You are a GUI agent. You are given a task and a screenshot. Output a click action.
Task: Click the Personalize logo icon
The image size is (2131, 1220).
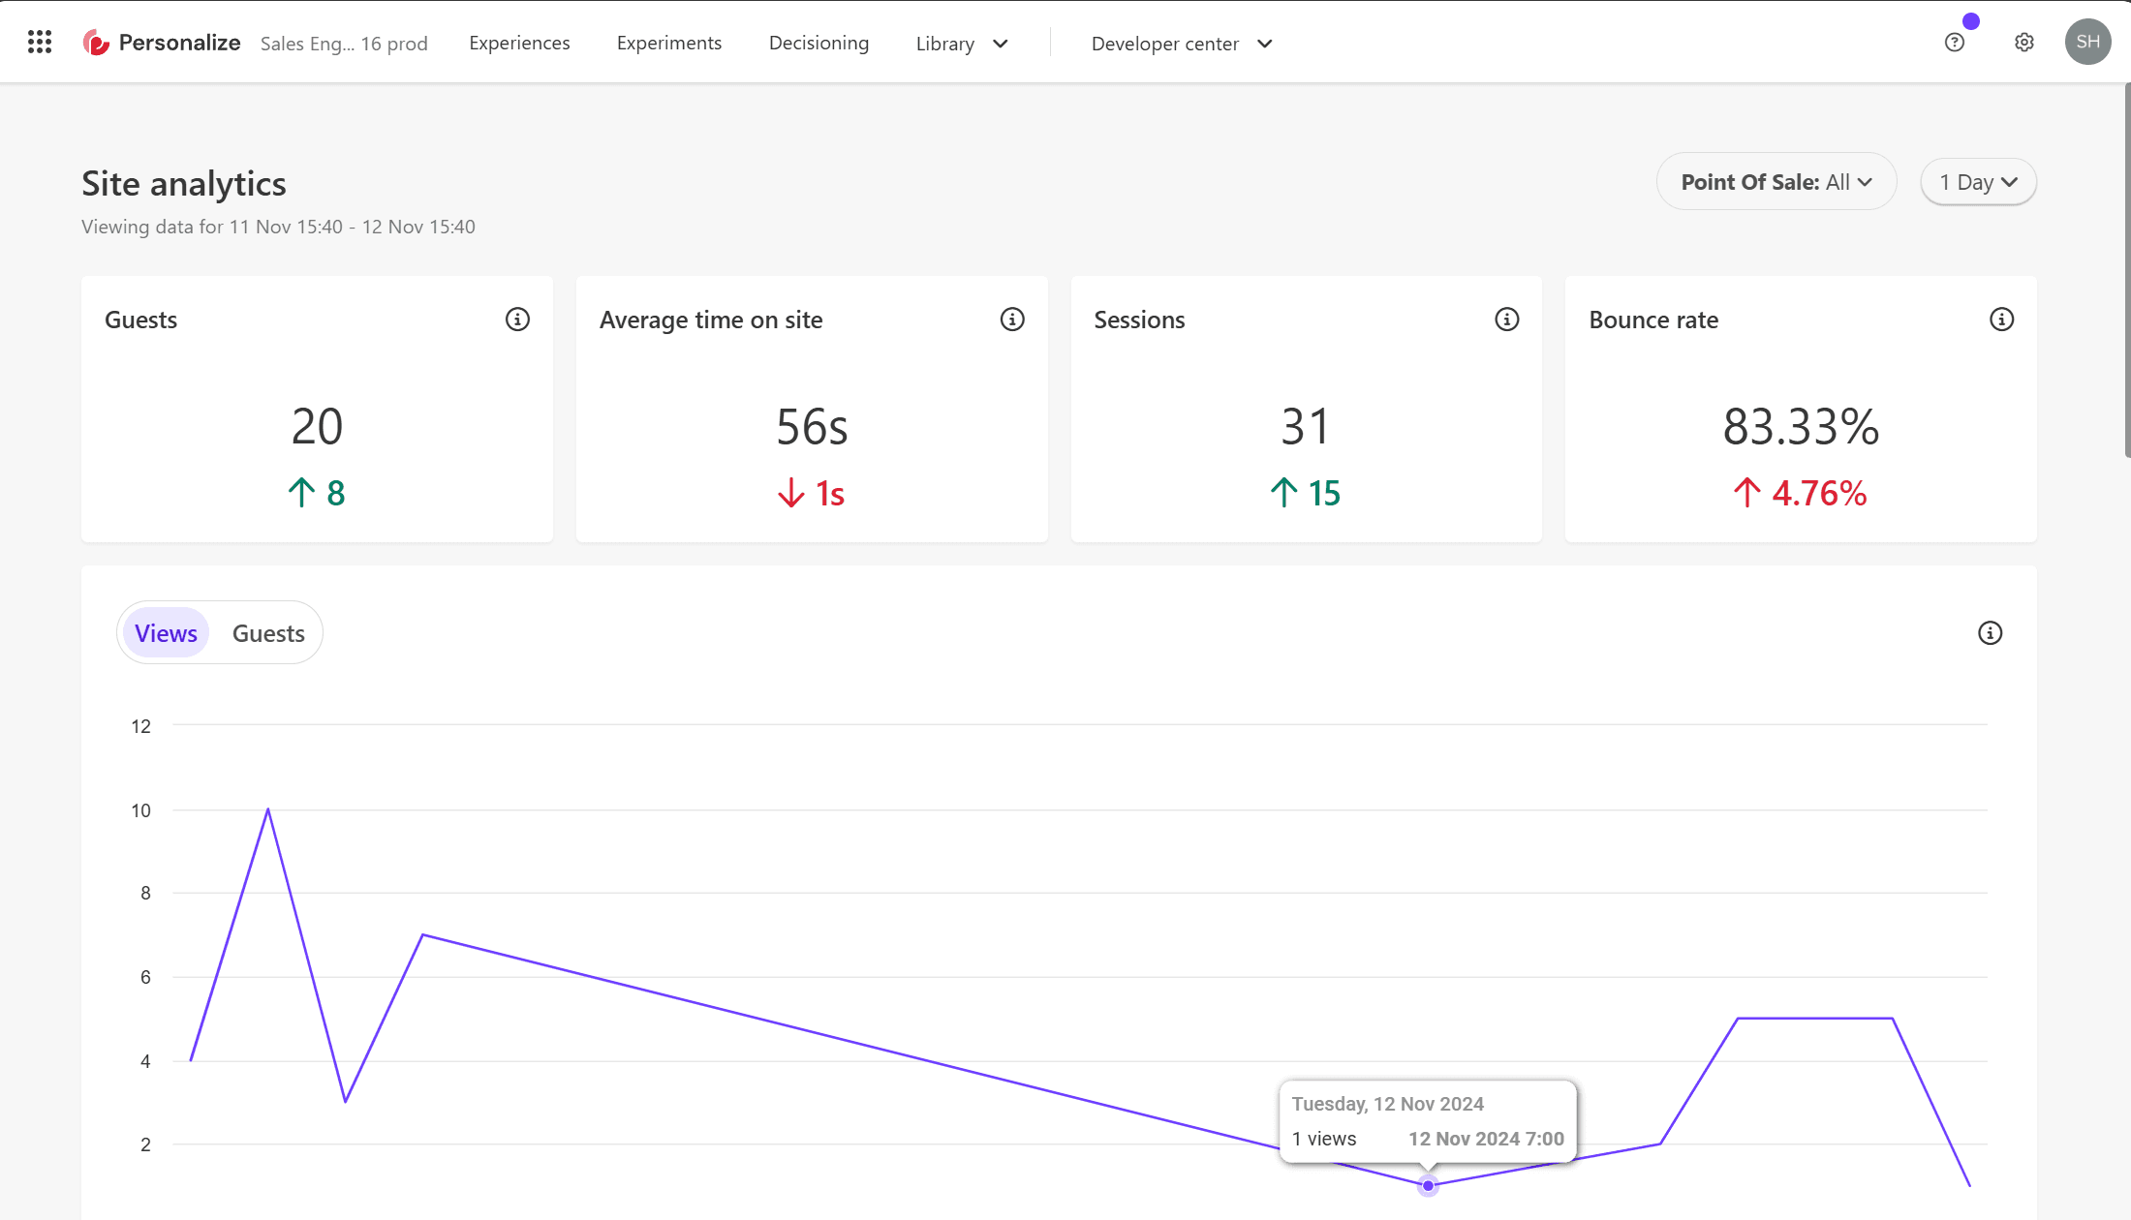click(95, 43)
